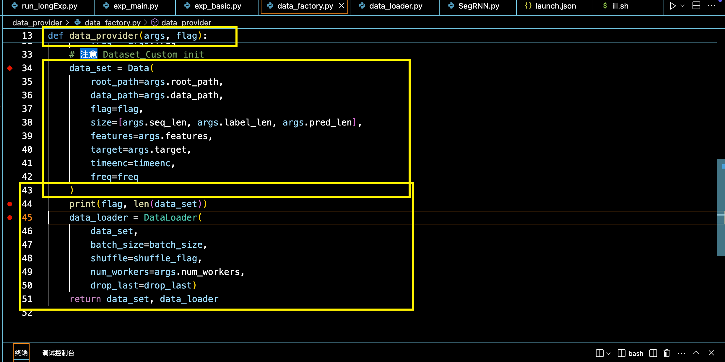Click Python icon in breadcrumb
Screen dimensions: 725x362
78,22
